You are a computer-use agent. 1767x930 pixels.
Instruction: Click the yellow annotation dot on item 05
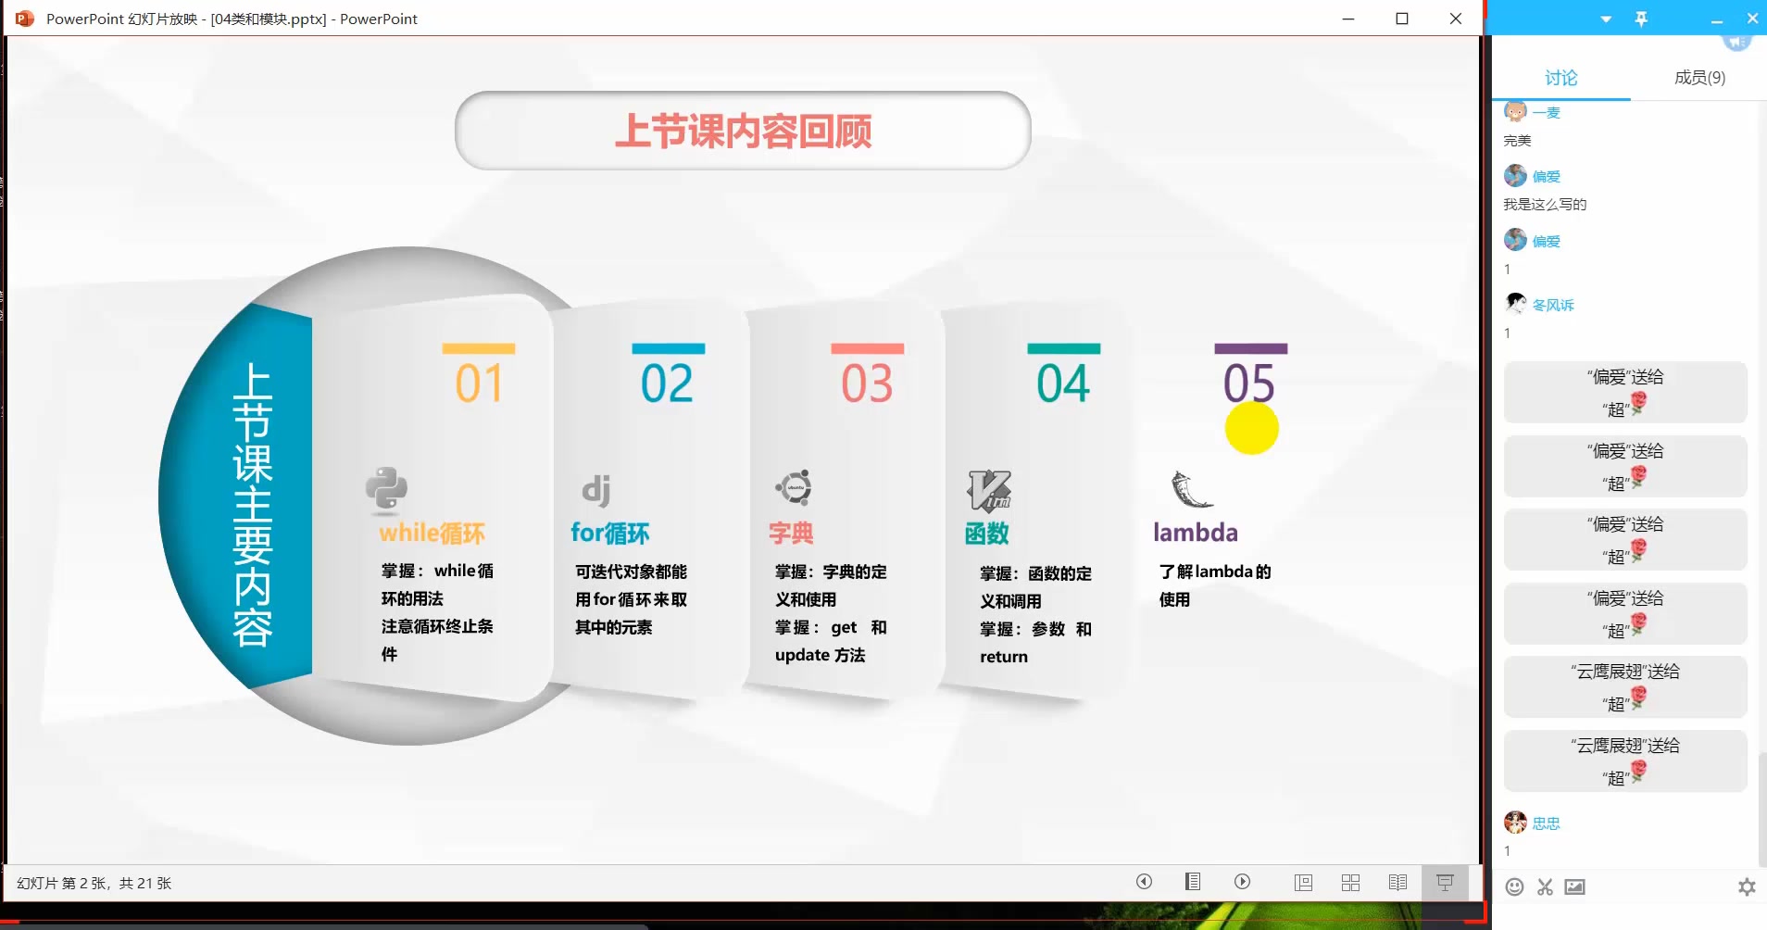point(1250,428)
